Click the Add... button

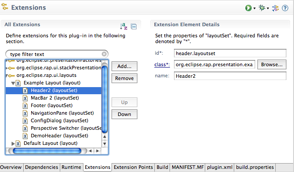coord(124,66)
